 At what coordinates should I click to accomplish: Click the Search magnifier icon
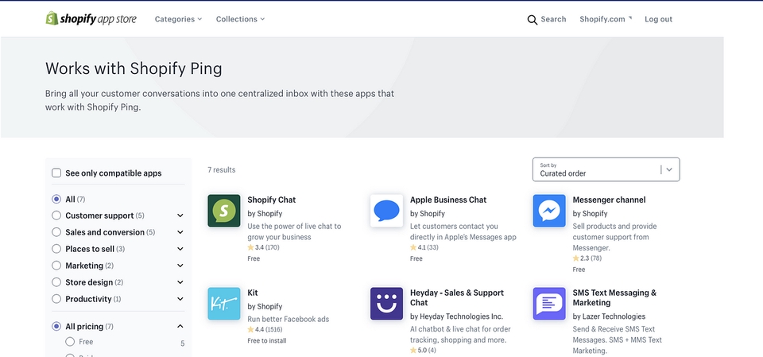tap(533, 20)
